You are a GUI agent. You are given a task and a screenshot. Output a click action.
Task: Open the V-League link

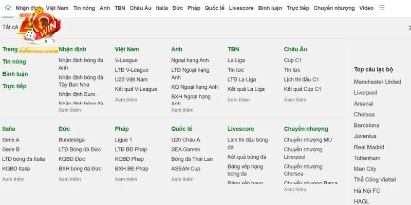126,60
